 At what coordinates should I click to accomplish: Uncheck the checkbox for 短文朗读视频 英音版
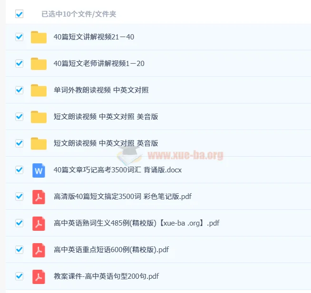pos(19,143)
